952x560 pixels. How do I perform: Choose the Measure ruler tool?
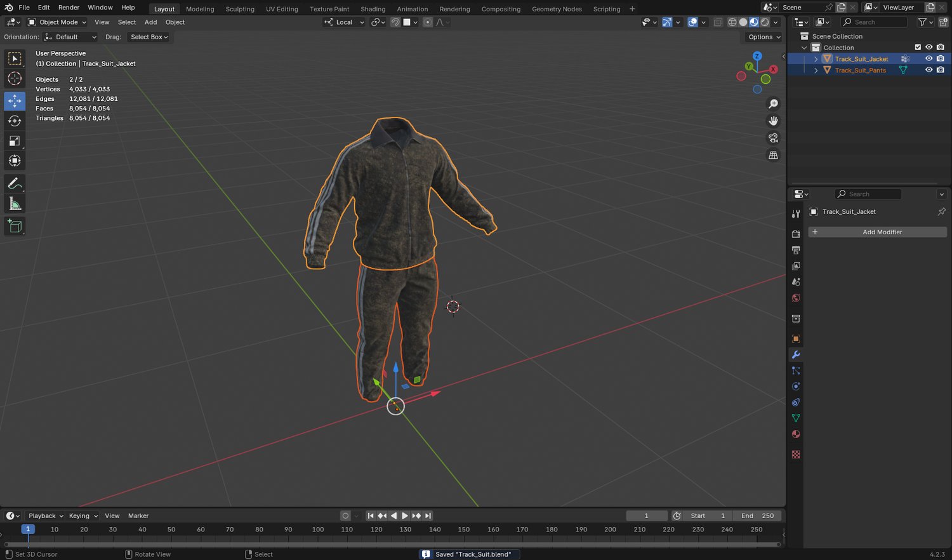pyautogui.click(x=15, y=204)
